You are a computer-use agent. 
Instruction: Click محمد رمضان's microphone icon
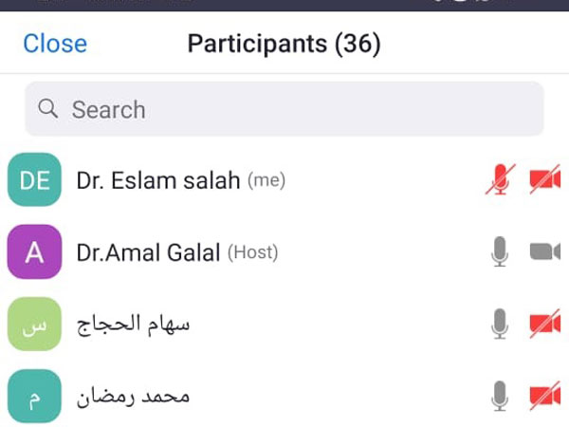click(500, 396)
